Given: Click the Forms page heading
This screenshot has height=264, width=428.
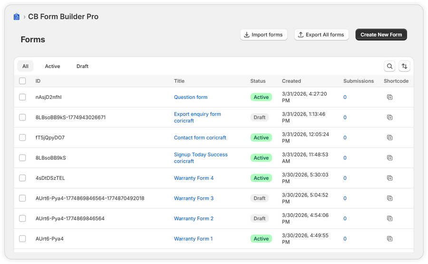Looking at the screenshot, I should coord(33,39).
